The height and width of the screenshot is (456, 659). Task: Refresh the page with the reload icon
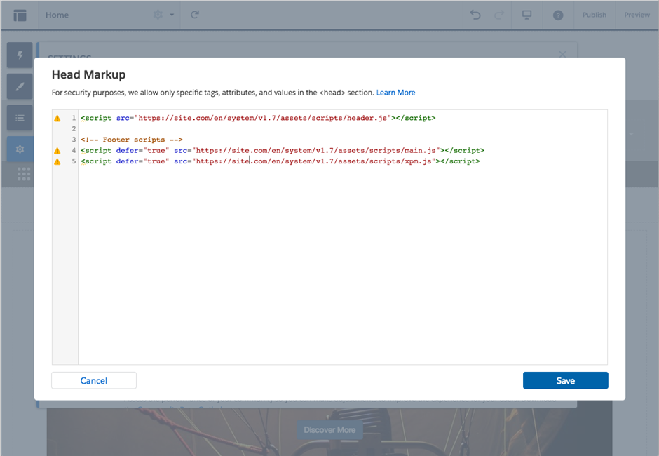[x=195, y=15]
